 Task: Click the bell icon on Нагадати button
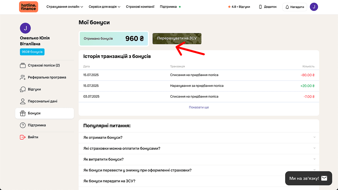point(287,6)
